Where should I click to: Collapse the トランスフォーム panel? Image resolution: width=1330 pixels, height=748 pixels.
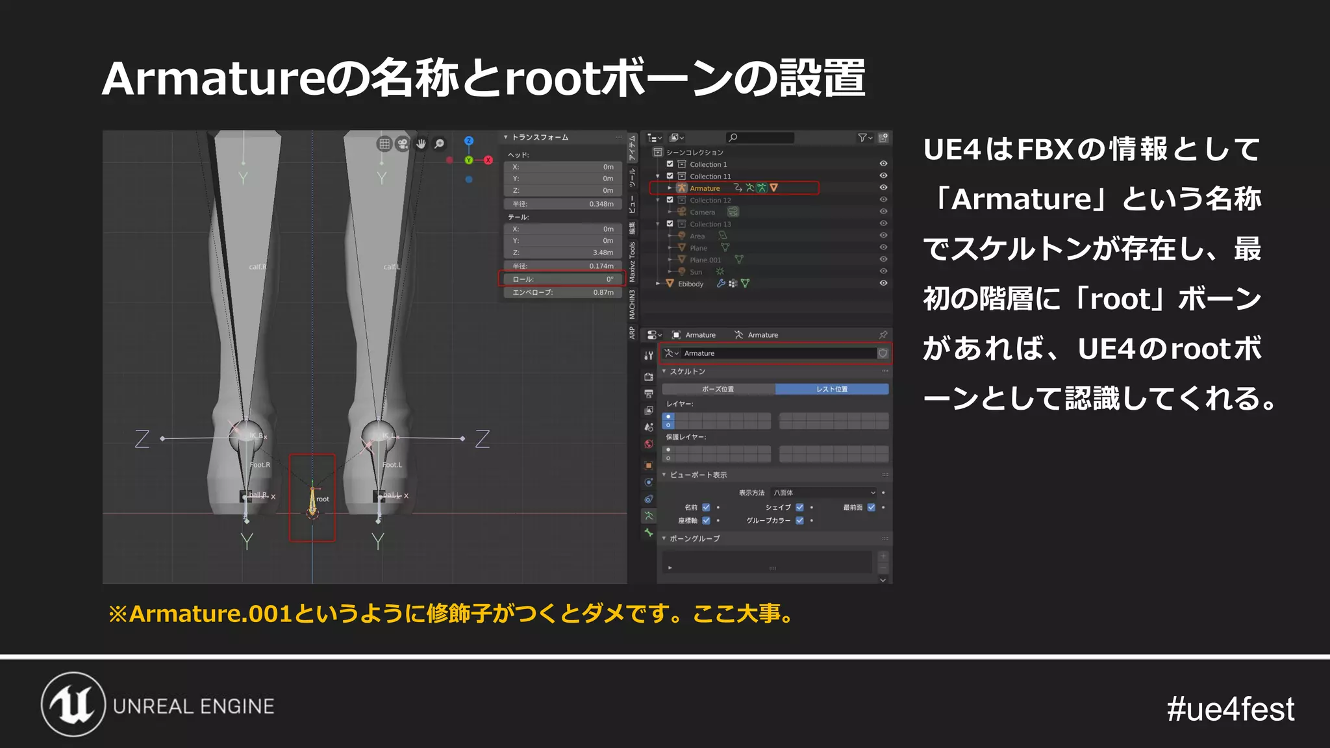tap(506, 138)
